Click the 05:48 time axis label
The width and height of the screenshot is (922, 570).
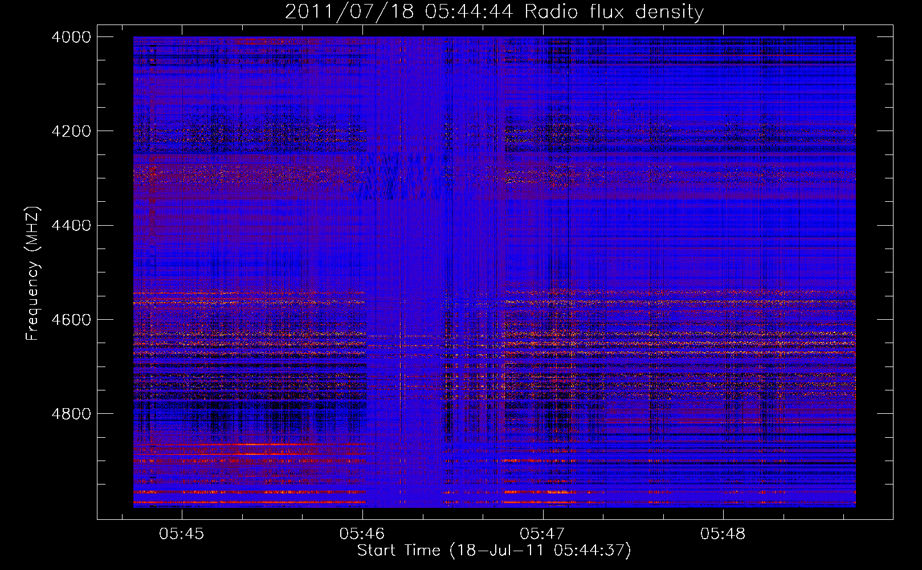coord(723,534)
